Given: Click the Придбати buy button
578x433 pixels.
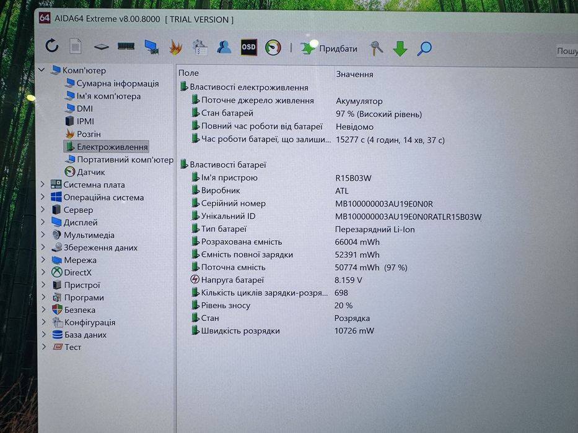Looking at the screenshot, I should click(328, 48).
